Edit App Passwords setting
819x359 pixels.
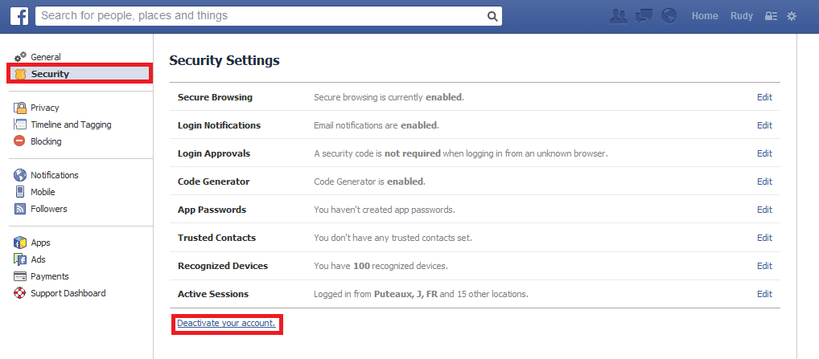[764, 210]
